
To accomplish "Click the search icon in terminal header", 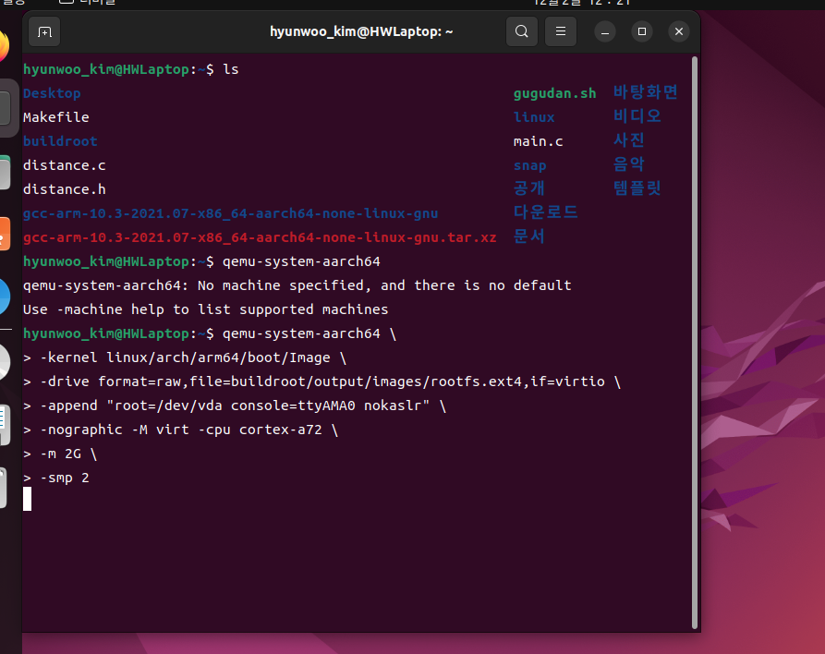I will pyautogui.click(x=521, y=32).
